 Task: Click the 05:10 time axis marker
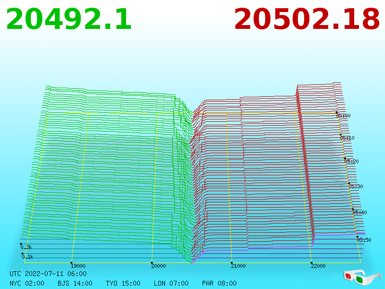(x=347, y=138)
